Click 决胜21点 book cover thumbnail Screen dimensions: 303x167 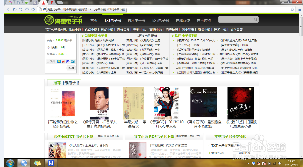[241, 103]
